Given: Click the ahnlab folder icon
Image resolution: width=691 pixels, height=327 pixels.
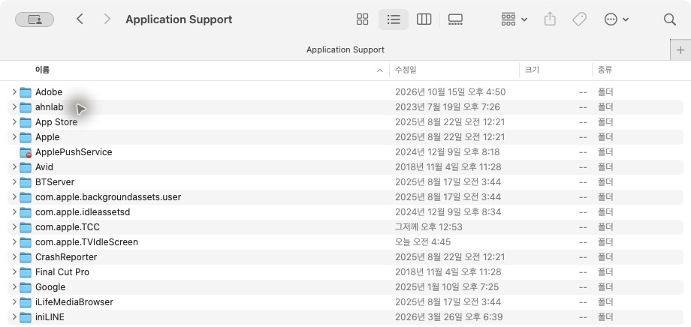Looking at the screenshot, I should pyautogui.click(x=26, y=107).
